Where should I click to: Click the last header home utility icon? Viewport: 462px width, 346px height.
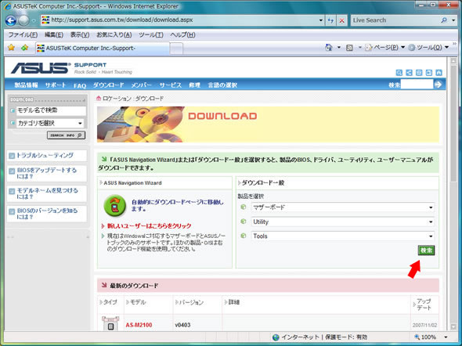coord(439,73)
